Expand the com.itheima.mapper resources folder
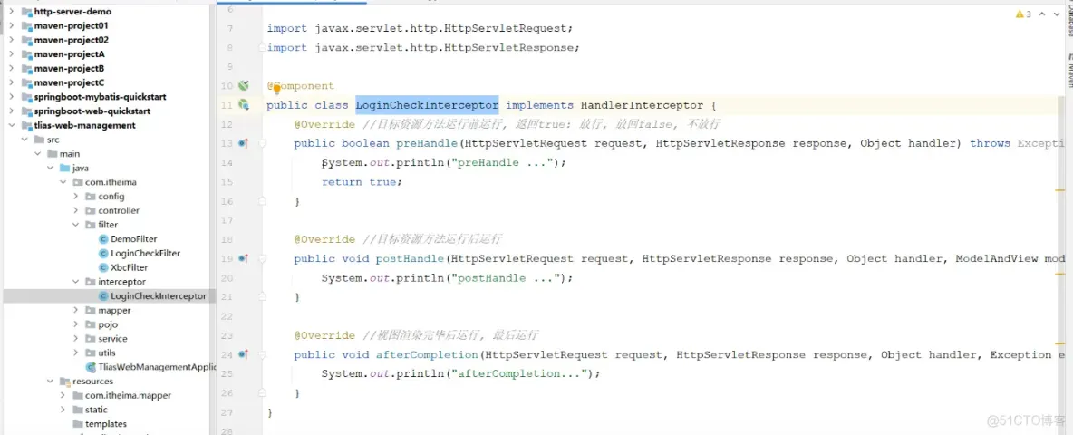The height and width of the screenshot is (435, 1073). [x=63, y=395]
